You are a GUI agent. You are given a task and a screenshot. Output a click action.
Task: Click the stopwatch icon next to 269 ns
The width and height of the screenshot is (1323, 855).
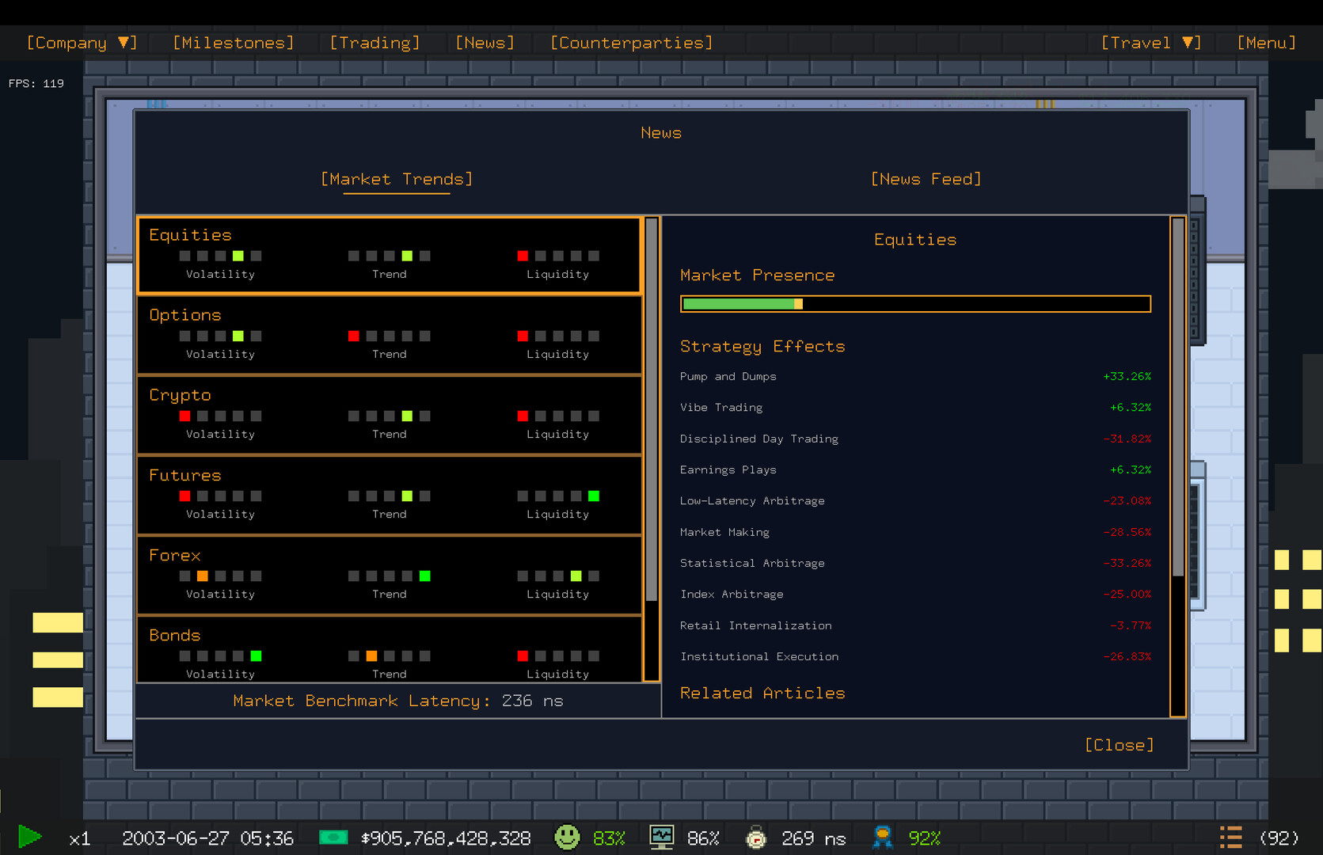tap(756, 837)
